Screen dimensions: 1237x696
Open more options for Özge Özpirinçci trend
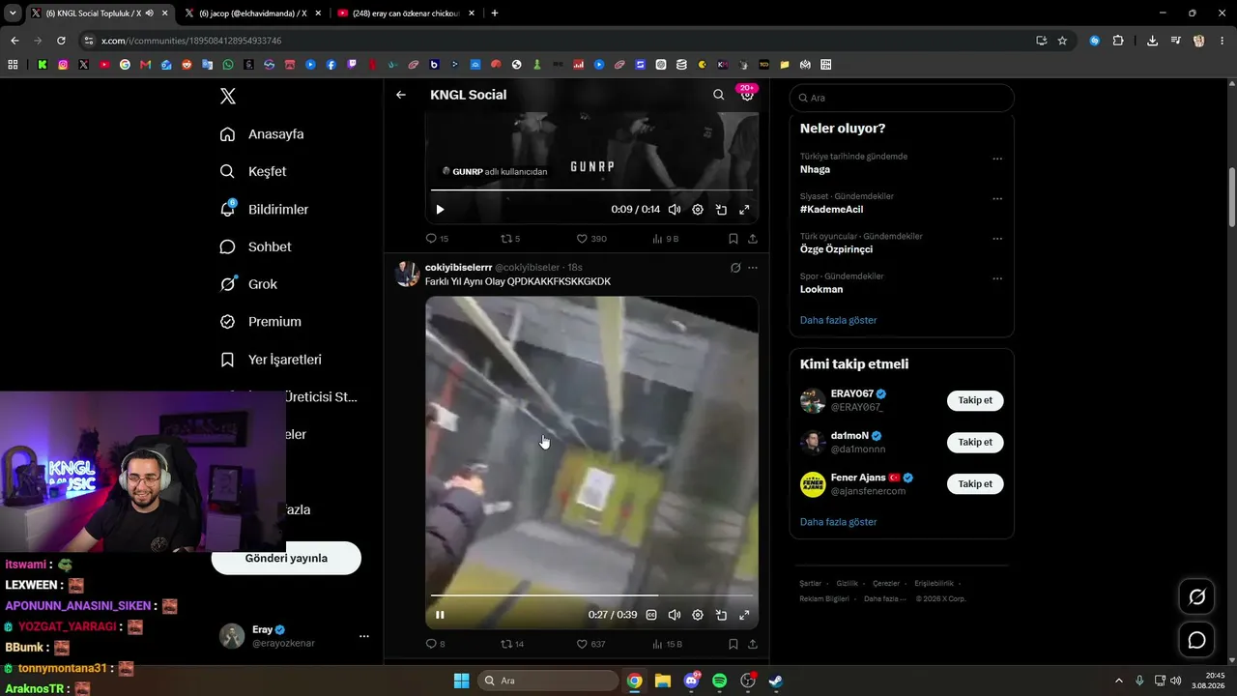pos(997,240)
